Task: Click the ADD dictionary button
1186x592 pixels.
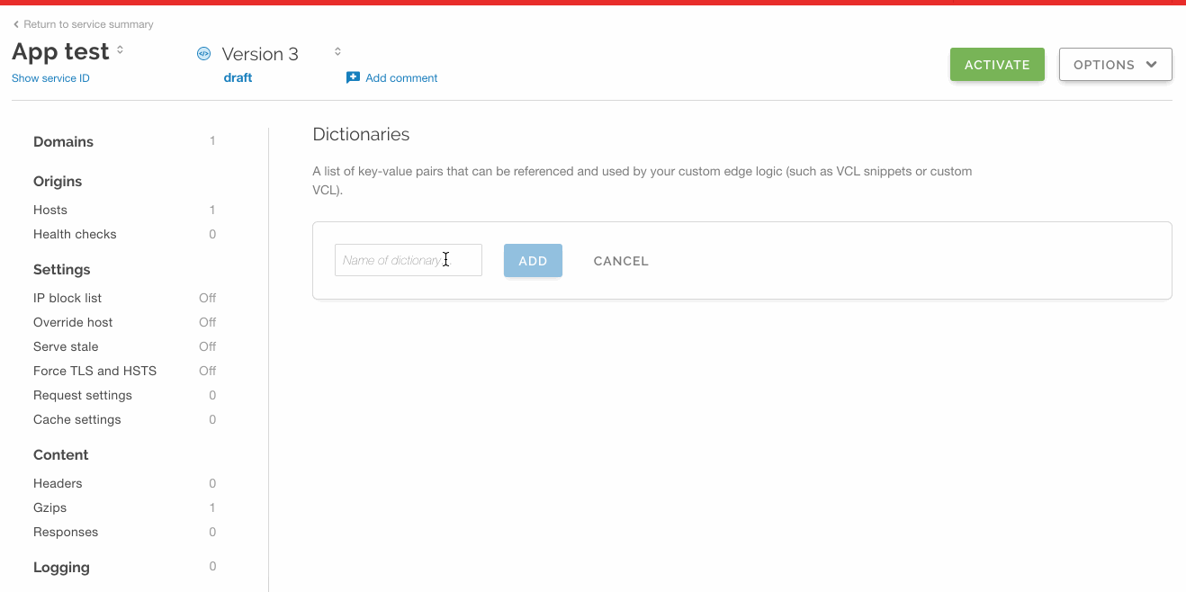Action: click(533, 261)
